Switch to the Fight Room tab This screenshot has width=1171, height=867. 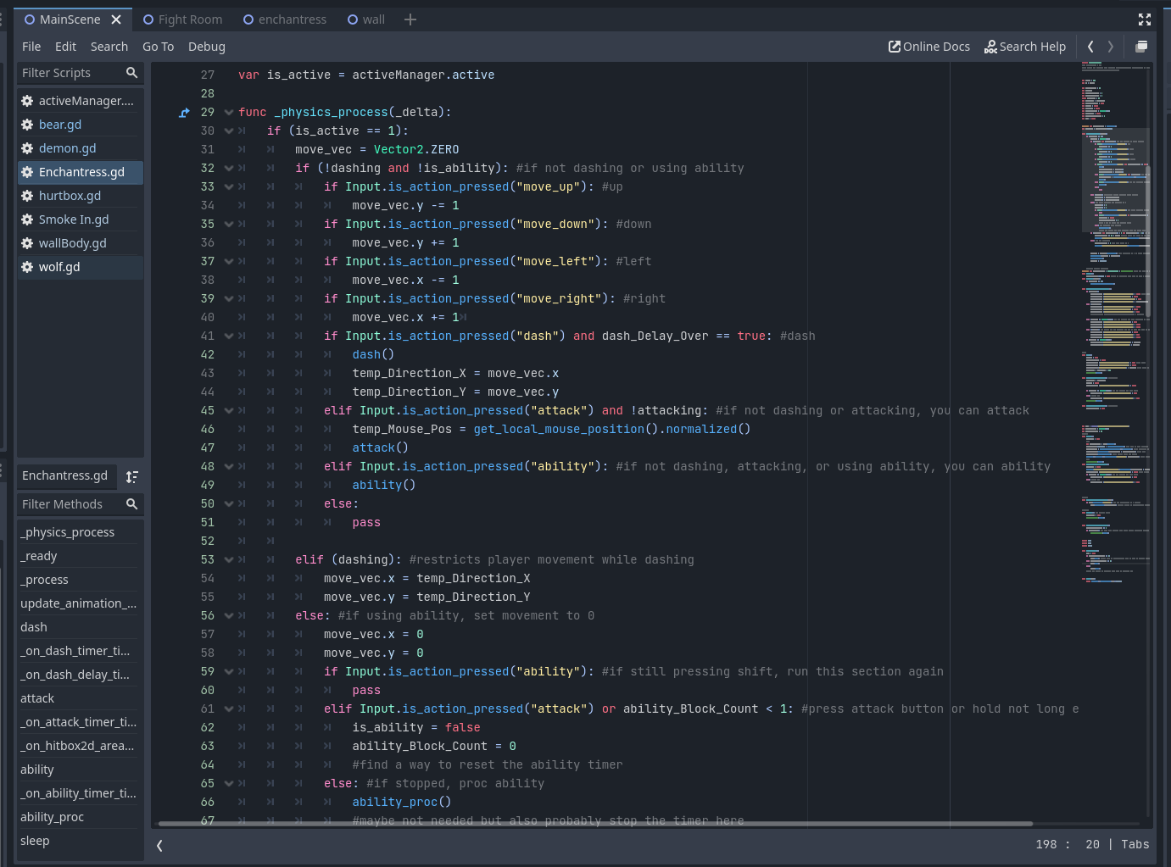point(182,19)
